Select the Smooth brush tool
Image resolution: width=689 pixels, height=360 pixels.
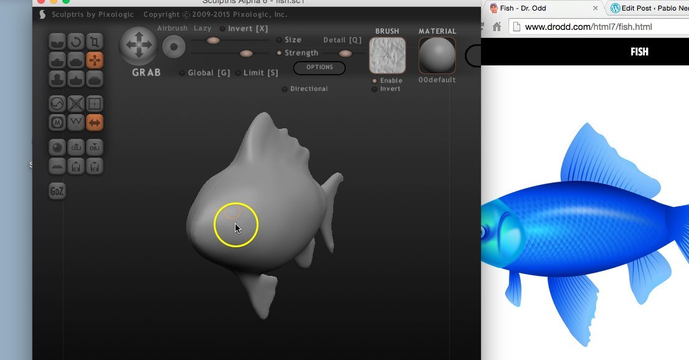pyautogui.click(x=95, y=78)
